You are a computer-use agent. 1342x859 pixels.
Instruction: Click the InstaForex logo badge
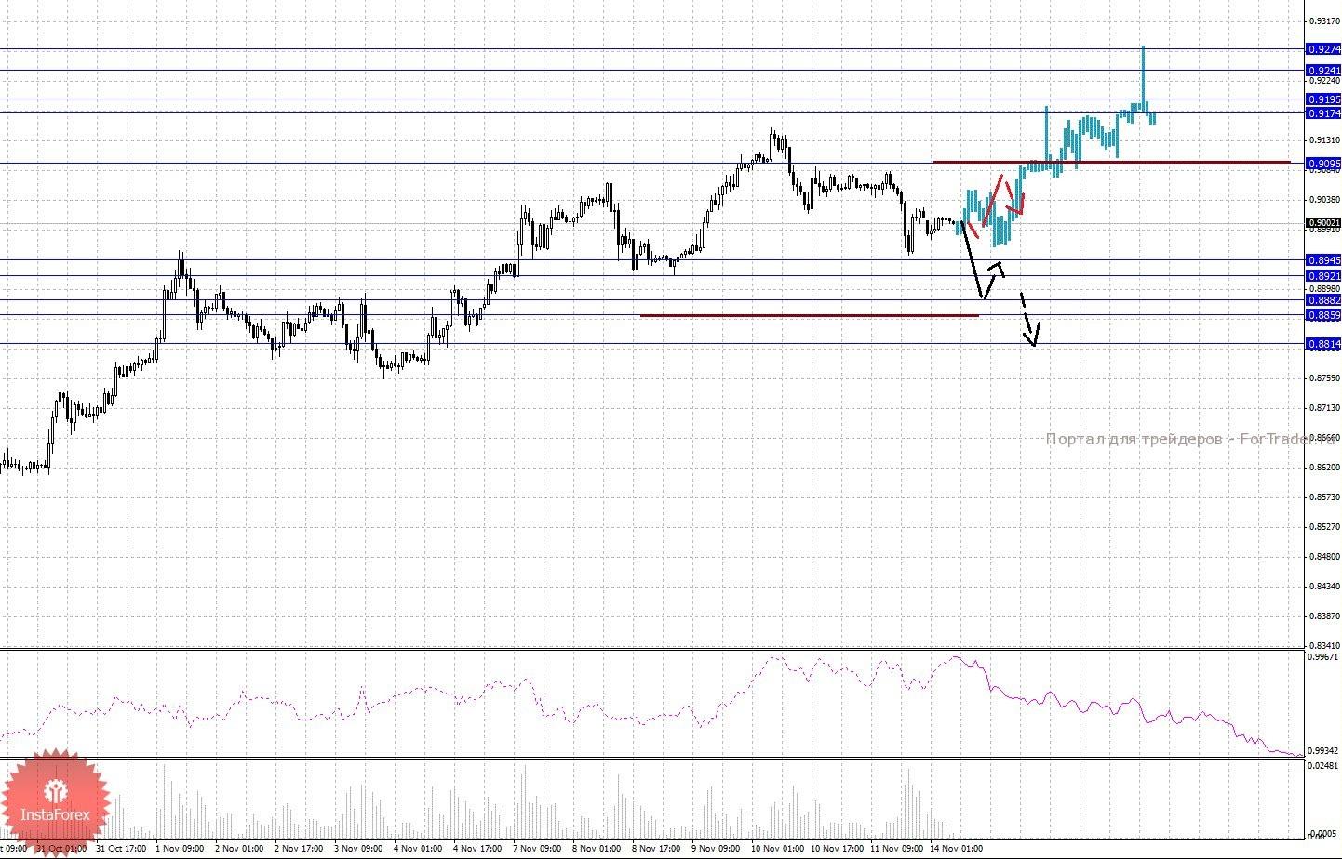click(56, 800)
